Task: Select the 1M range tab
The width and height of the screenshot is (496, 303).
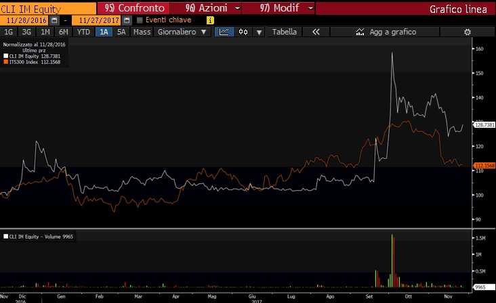Action: (45, 32)
